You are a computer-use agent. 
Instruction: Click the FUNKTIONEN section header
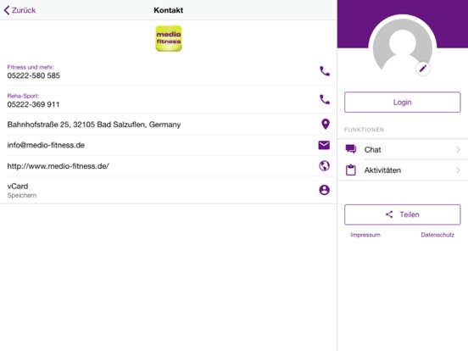point(364,130)
